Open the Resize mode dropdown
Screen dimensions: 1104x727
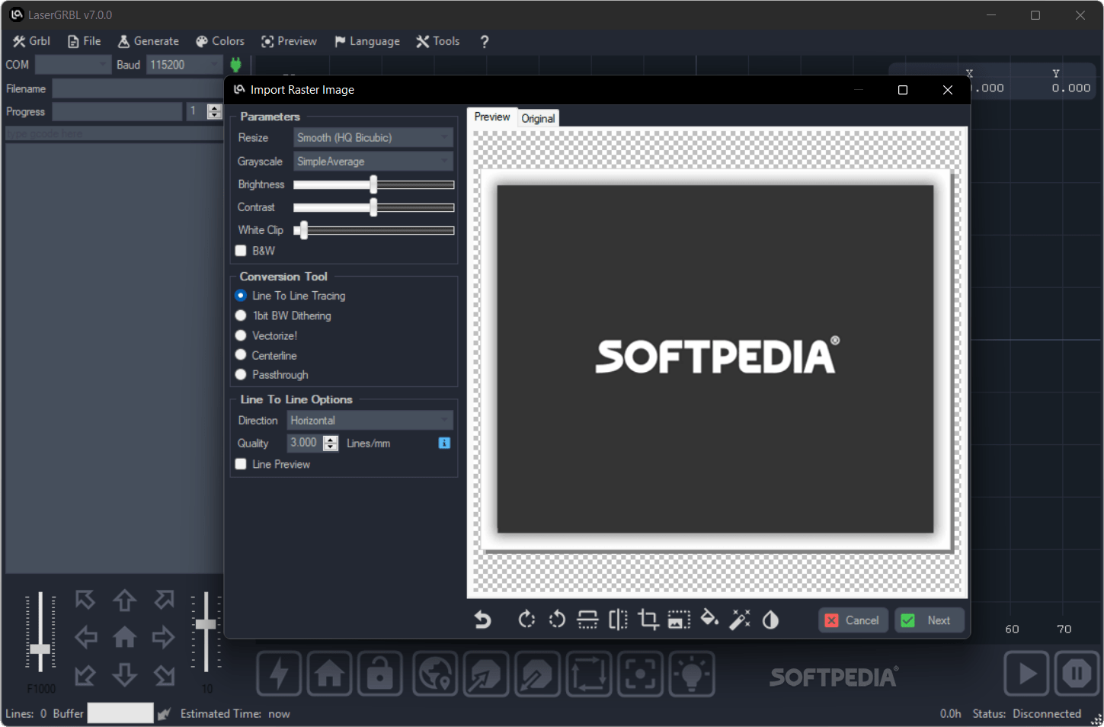tap(373, 137)
